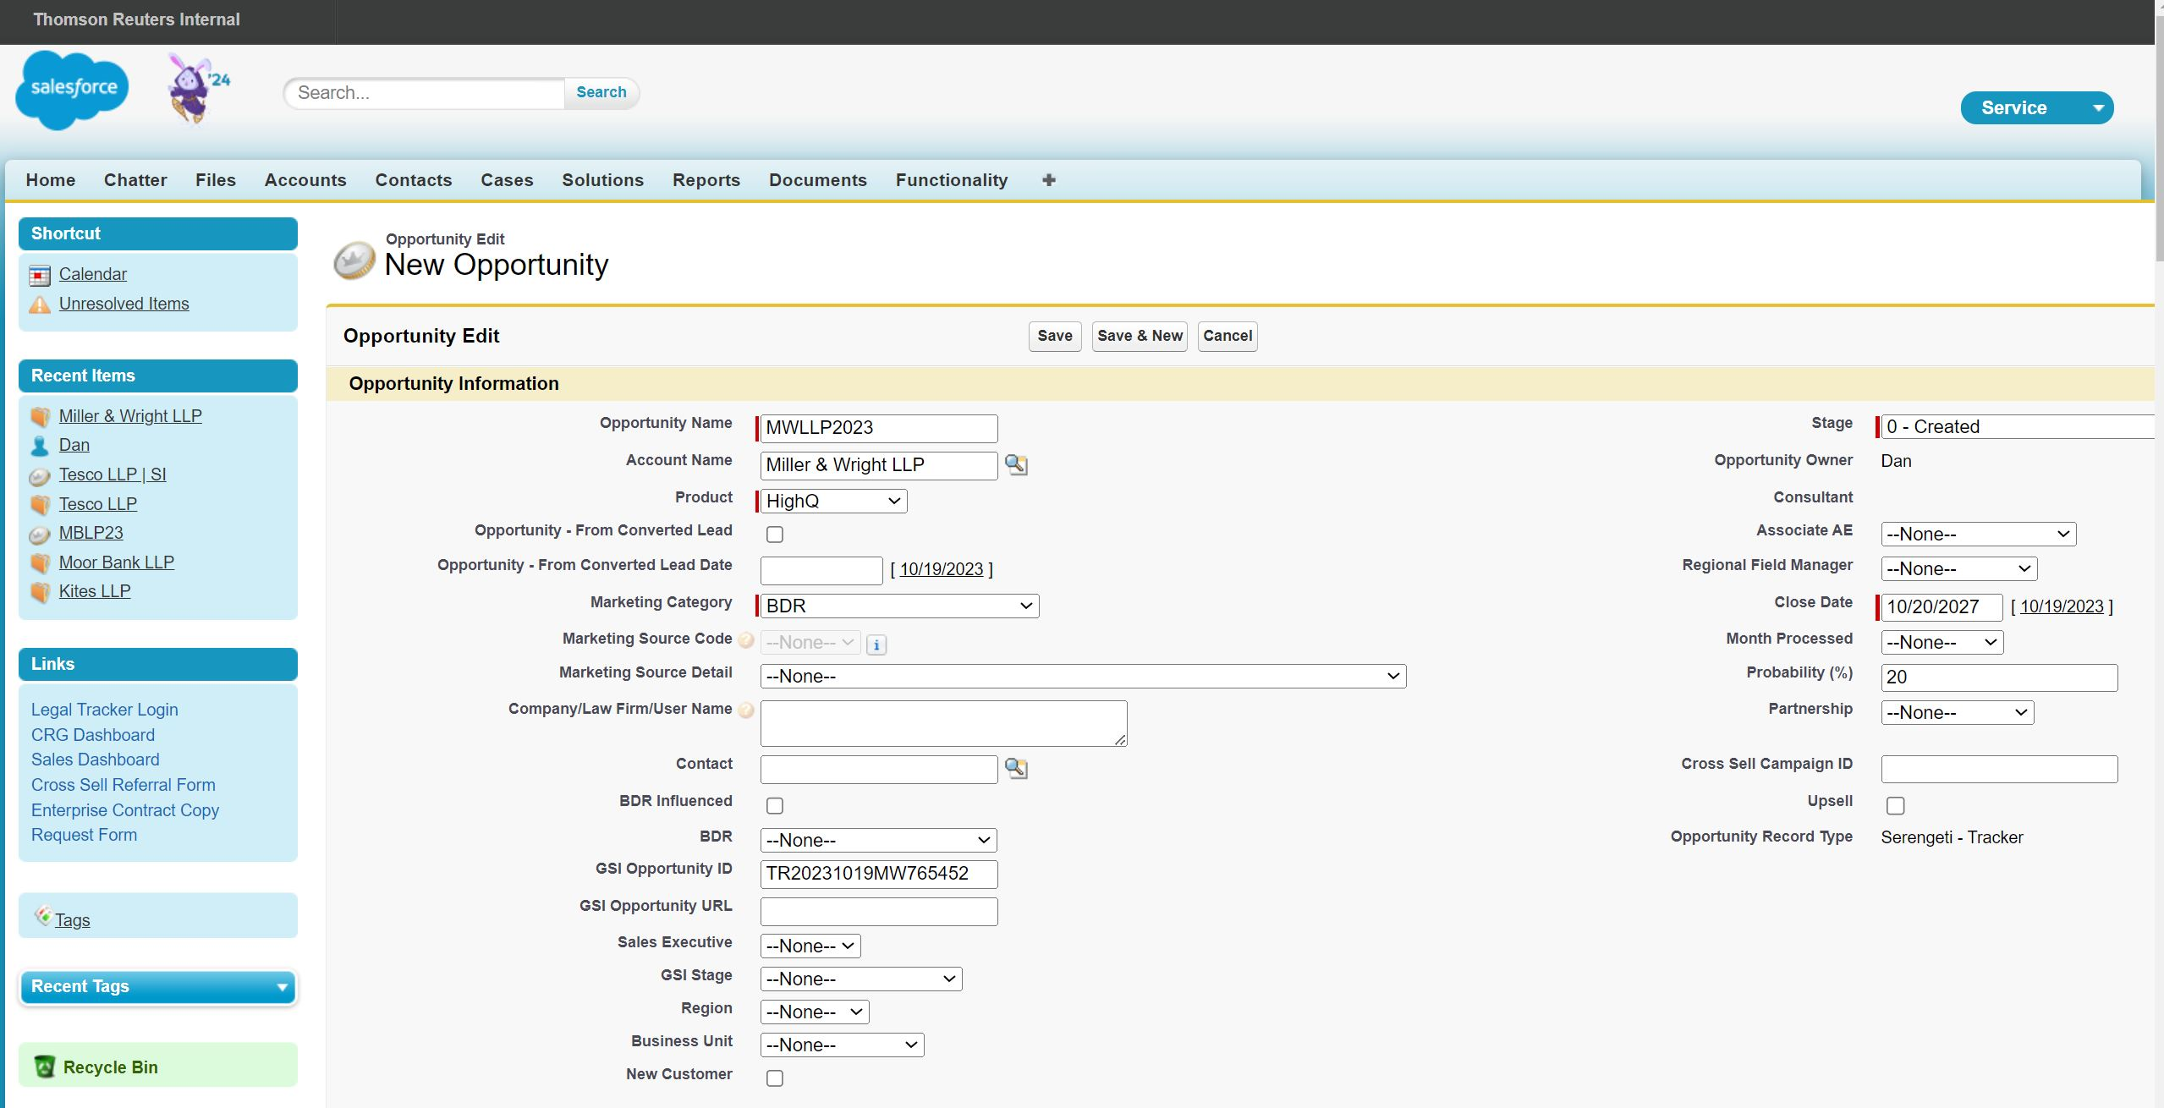The image size is (2164, 1108).
Task: Open the Marketing Category dropdown
Action: (900, 606)
